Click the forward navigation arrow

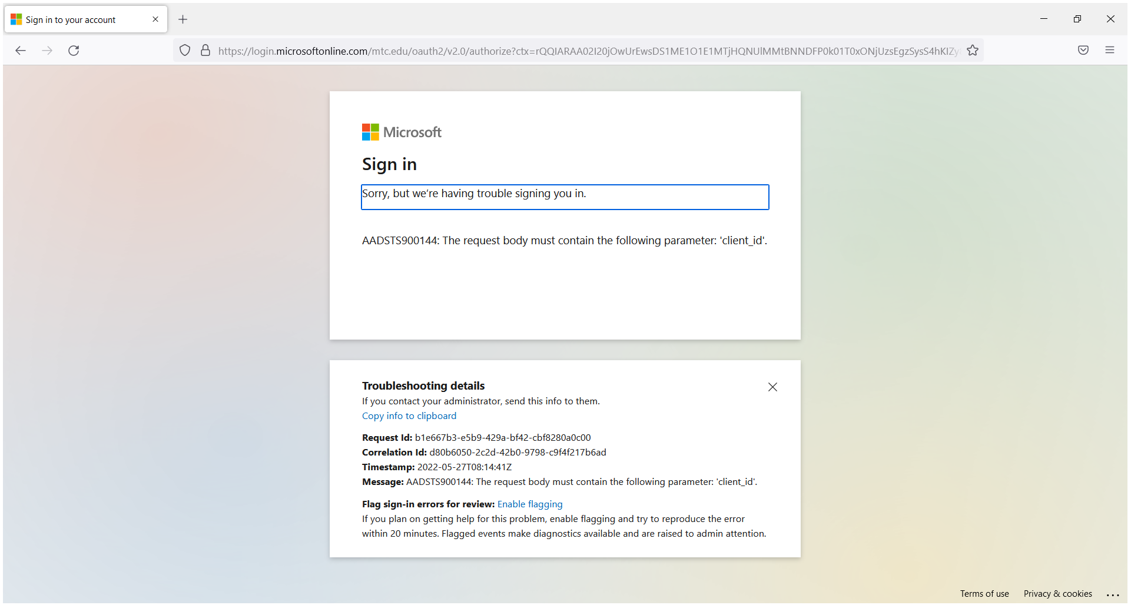(x=47, y=51)
